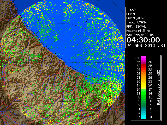Click the 'Height:4.5 km' value
The width and height of the screenshot is (167, 125).
click(x=138, y=31)
